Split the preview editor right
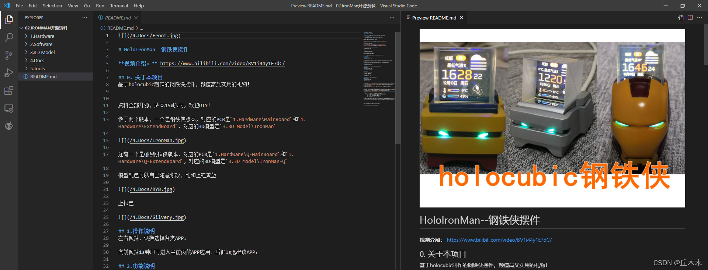 (x=690, y=18)
